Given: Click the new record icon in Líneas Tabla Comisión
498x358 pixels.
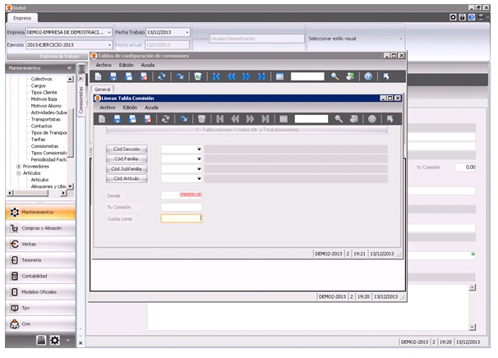Looking at the screenshot, I should (102, 118).
